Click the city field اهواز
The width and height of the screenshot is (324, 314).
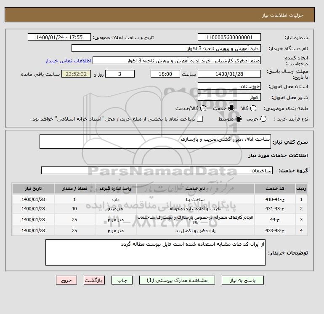pyautogui.click(x=229, y=97)
